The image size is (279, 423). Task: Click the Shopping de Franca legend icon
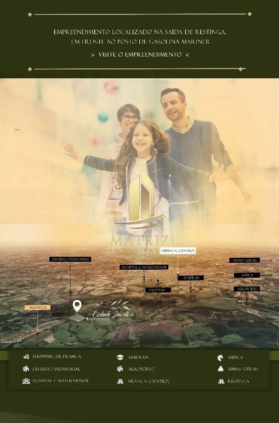26,357
